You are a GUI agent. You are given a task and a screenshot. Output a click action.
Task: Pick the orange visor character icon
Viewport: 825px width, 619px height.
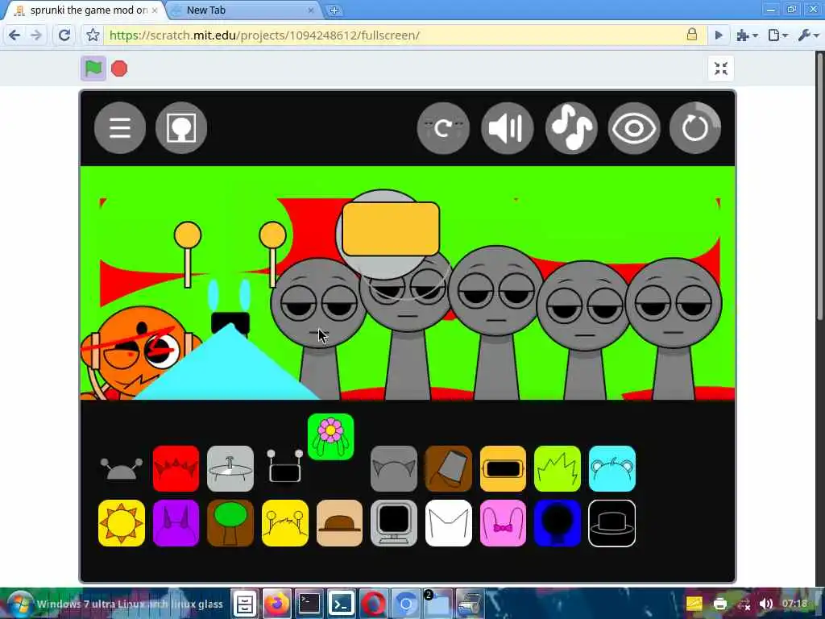(503, 468)
